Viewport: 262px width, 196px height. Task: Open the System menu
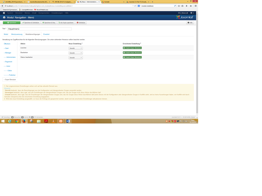10,13
